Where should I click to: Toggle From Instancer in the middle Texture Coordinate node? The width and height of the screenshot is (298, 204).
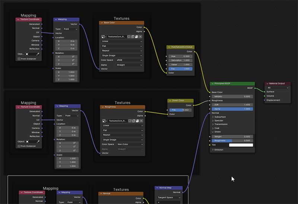19,146
